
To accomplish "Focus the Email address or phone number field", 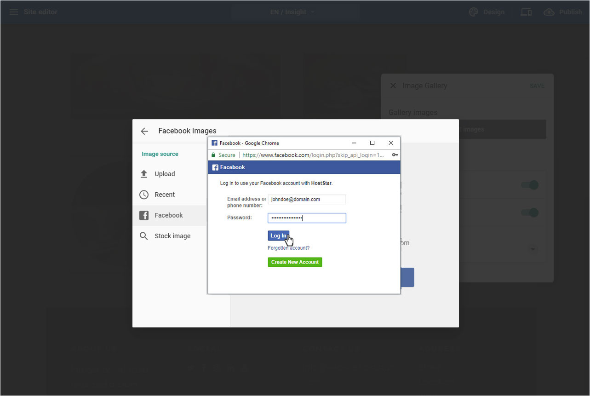I will 307,200.
